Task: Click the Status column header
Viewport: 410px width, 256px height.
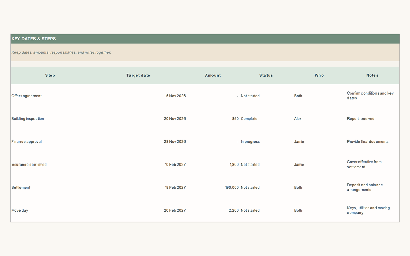Action: [266, 75]
